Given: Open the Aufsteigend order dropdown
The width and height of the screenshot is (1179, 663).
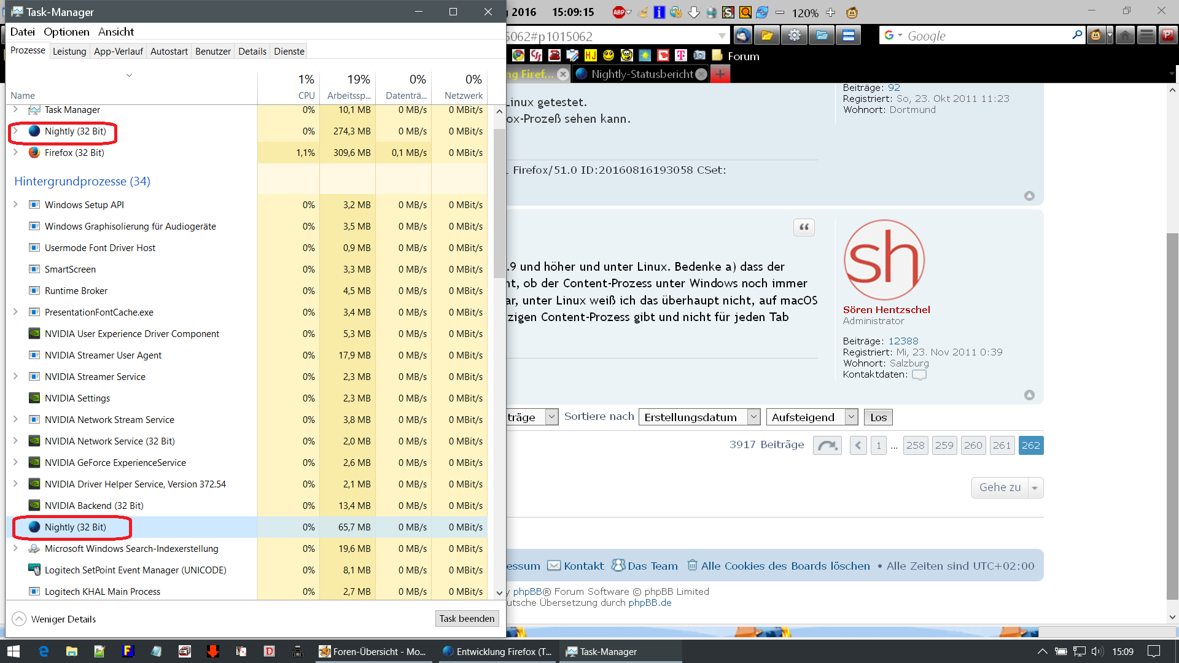Looking at the screenshot, I should (812, 417).
